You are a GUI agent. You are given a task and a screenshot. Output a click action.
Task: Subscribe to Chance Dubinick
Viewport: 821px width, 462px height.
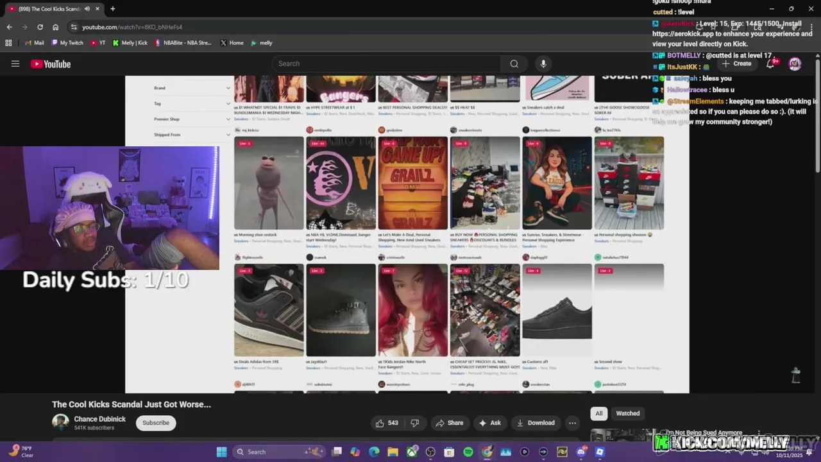156,423
